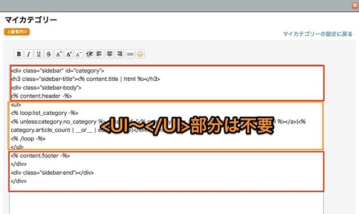The image size is (359, 214).
Task: Insert a hyperlink with the chain icon
Action: click(x=130, y=54)
